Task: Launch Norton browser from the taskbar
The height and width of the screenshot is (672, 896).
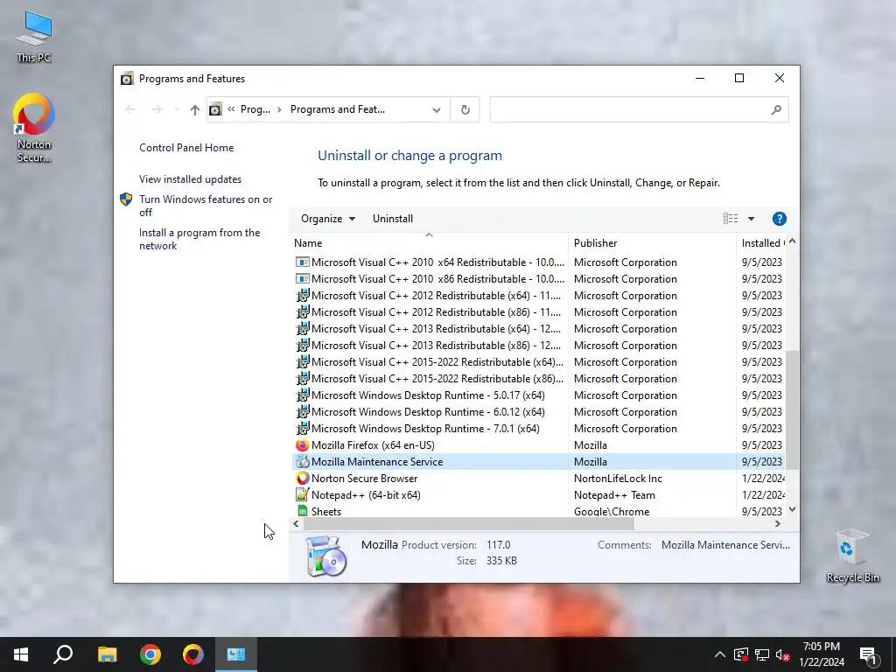Action: (x=193, y=654)
